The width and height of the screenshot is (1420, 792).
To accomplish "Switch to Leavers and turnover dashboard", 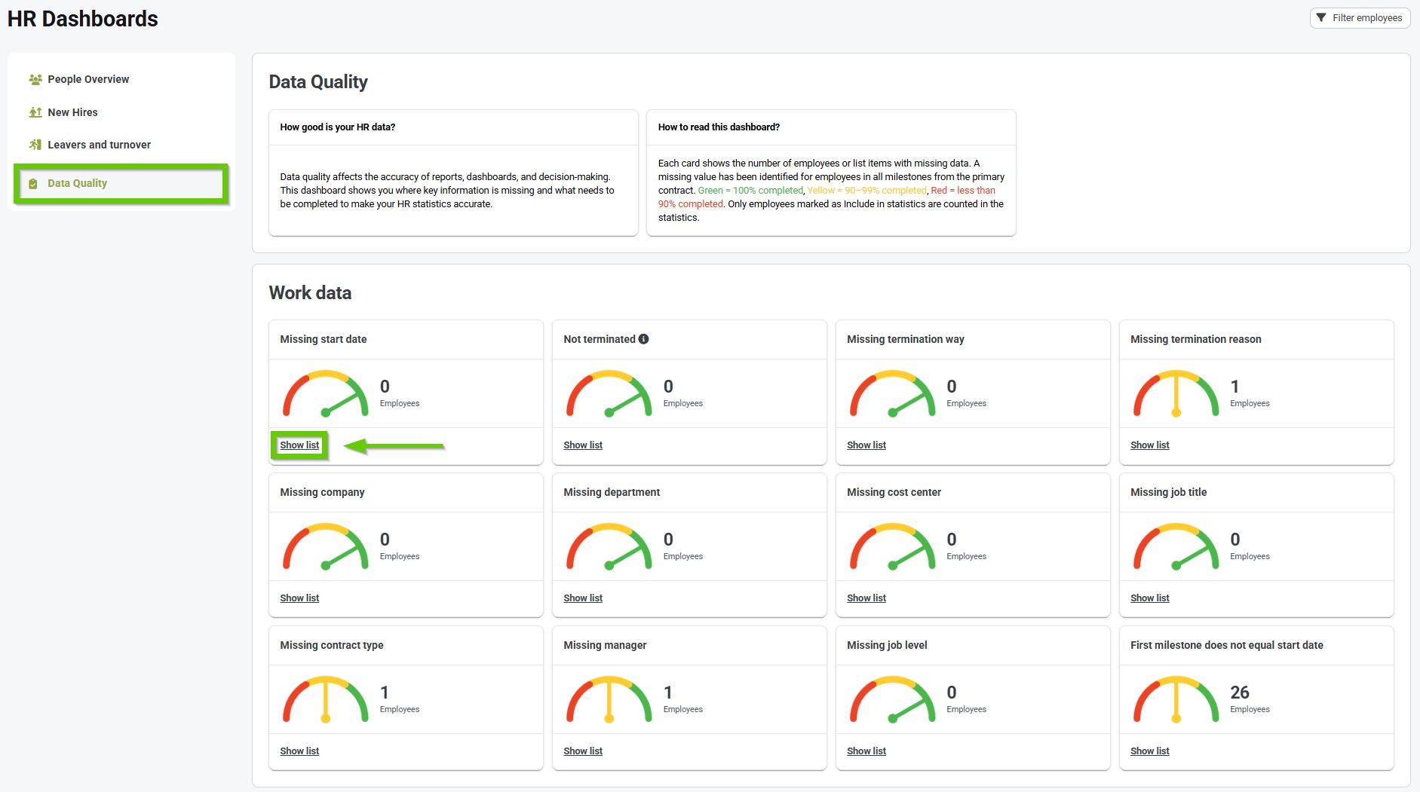I will tap(99, 145).
